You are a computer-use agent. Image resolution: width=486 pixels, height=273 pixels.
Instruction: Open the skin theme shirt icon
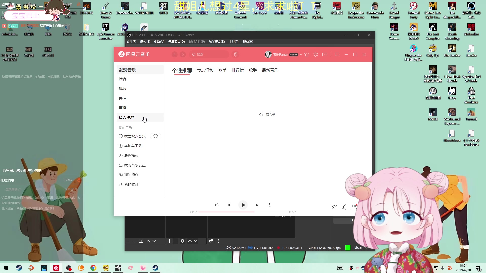(307, 54)
